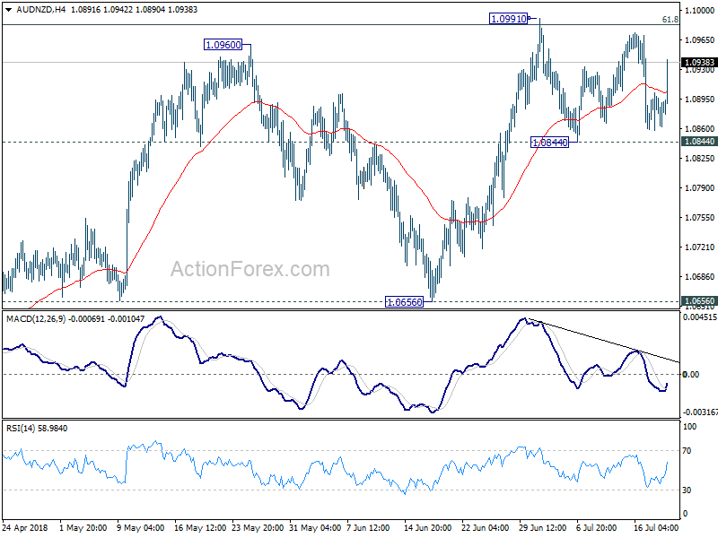Click the 9 May 04:00 time label
The height and width of the screenshot is (538, 718).
tap(141, 527)
